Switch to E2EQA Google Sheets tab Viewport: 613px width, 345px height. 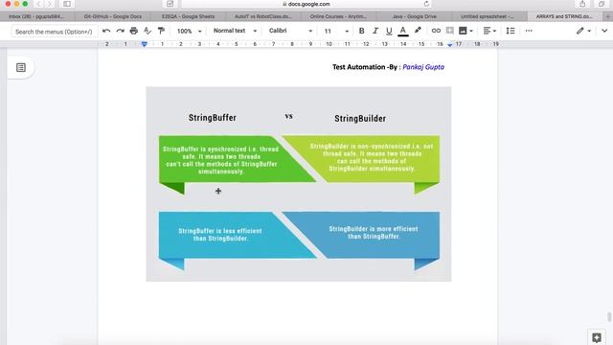188,16
